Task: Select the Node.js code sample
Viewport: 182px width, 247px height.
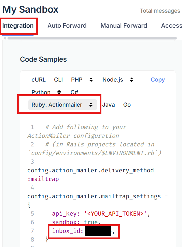Action: coord(113,80)
